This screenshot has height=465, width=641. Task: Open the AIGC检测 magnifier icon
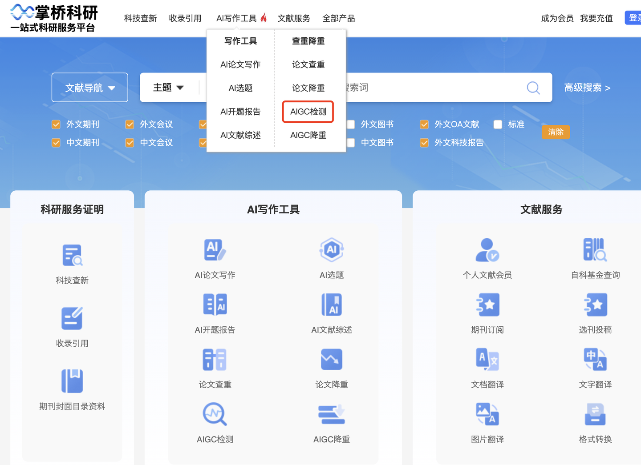coord(215,414)
